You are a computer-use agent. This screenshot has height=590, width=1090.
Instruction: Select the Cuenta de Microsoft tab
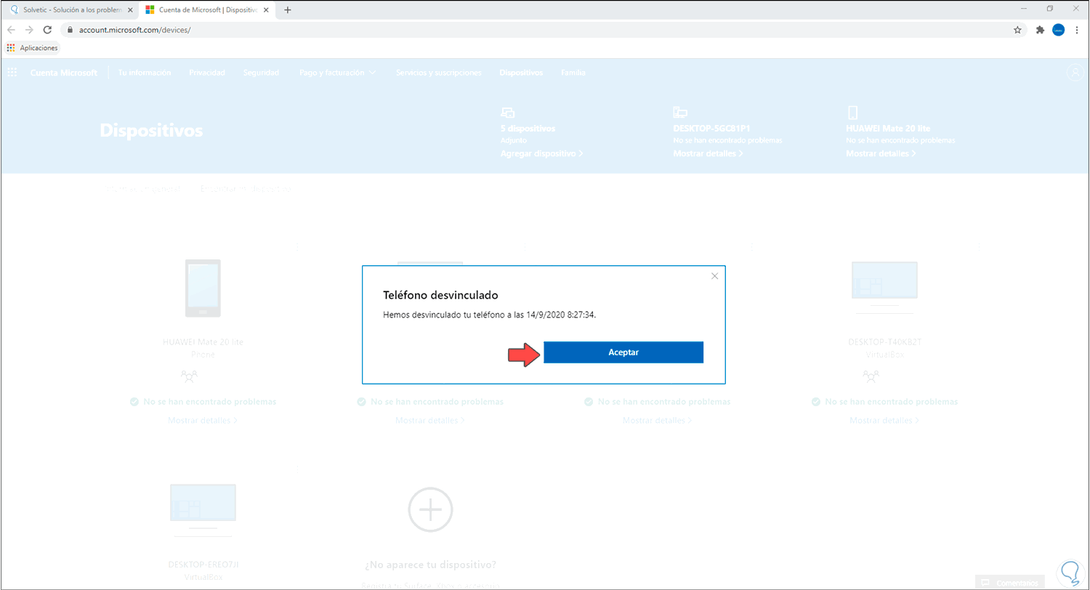[206, 9]
